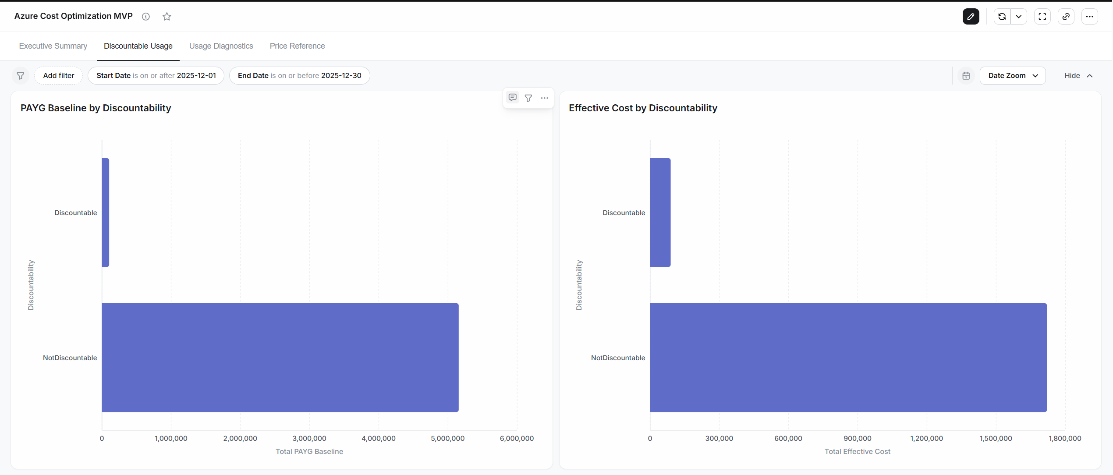The height and width of the screenshot is (475, 1113).
Task: Click the NotDiscountable bar in Effective Cost chart
Action: (x=848, y=358)
